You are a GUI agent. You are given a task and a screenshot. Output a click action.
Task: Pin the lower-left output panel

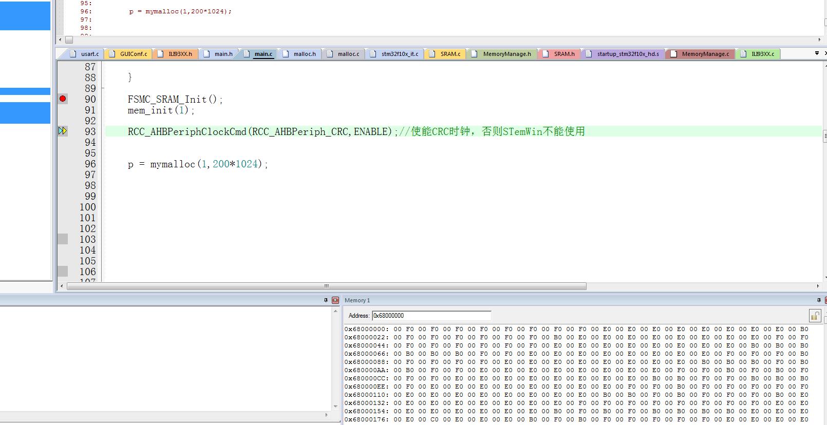coord(326,300)
